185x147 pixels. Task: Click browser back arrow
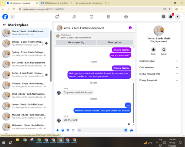tap(3, 9)
